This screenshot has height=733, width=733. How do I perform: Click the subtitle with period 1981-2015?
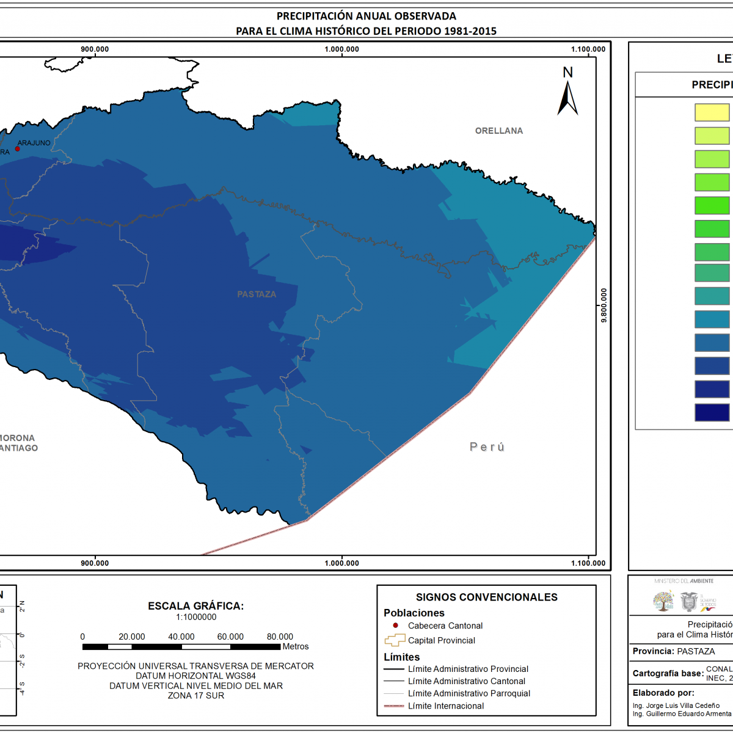point(366,31)
